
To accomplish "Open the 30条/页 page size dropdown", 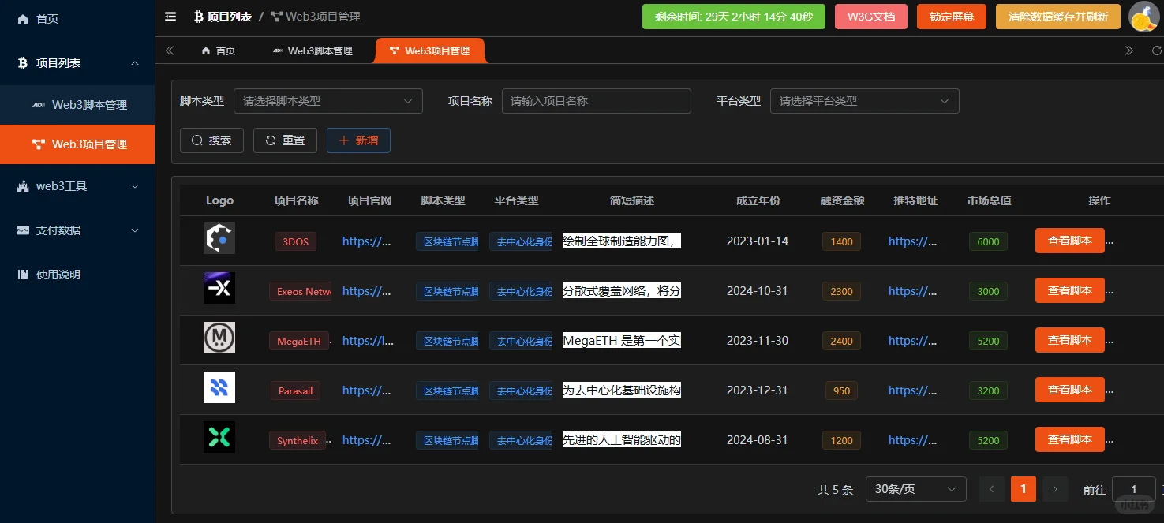I will point(915,489).
